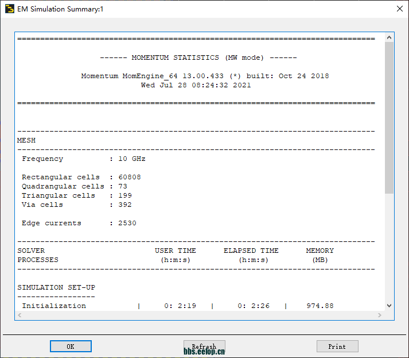
Task: Click the window title 'EM Simulation Summary:1'
Action: coord(60,9)
